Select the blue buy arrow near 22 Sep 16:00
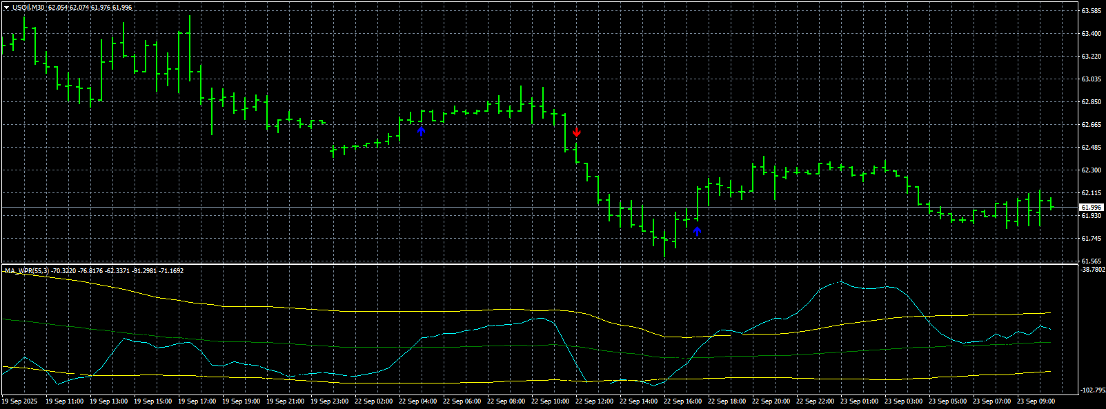 697,231
